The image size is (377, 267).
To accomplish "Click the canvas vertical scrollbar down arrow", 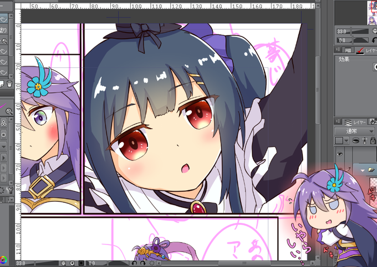I will click(317, 258).
